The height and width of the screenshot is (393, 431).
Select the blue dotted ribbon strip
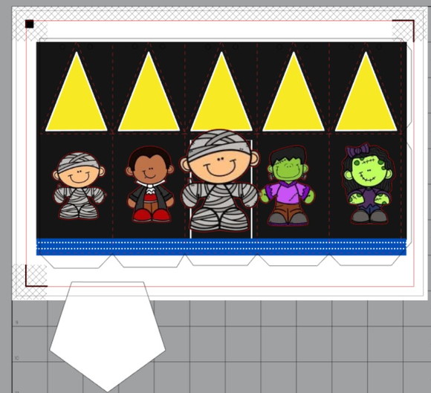(221, 247)
